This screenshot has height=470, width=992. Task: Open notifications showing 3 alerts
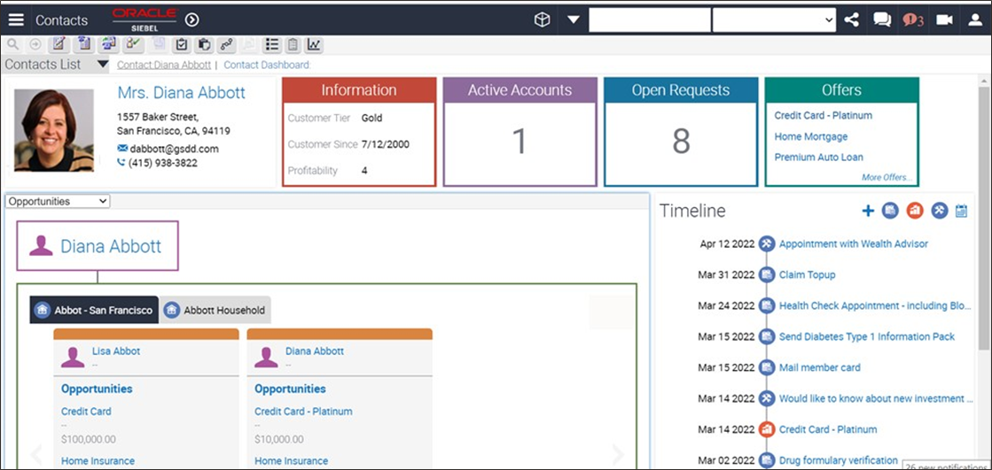click(x=914, y=20)
